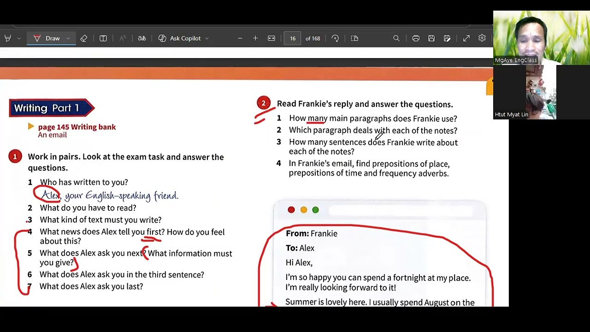This screenshot has width=590, height=332.
Task: Select the Add text tool
Action: [x=103, y=38]
